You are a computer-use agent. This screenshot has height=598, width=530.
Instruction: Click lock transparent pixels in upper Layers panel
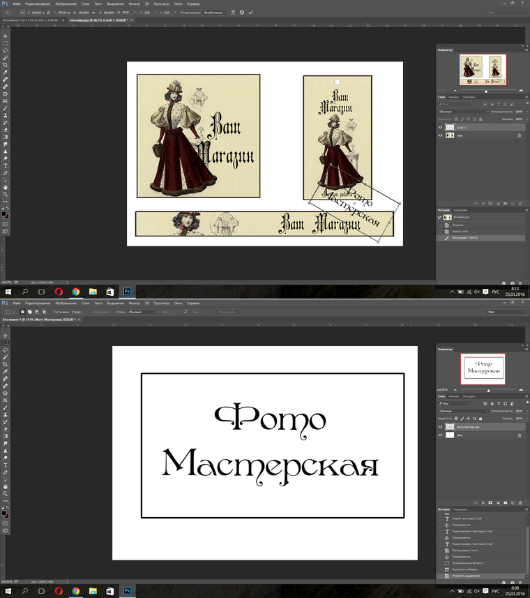pyautogui.click(x=456, y=119)
